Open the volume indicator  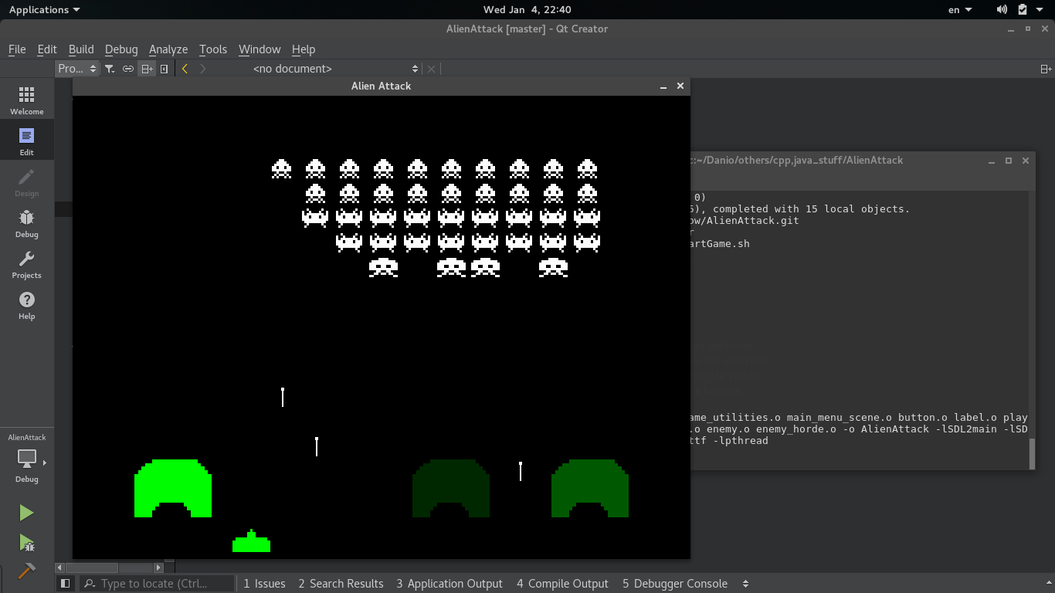(x=1002, y=9)
